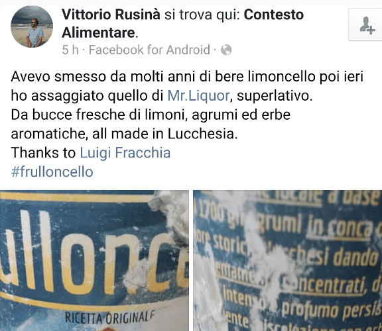The height and width of the screenshot is (331, 382).
Task: Open the left photo of the bottle label
Action: [94, 260]
